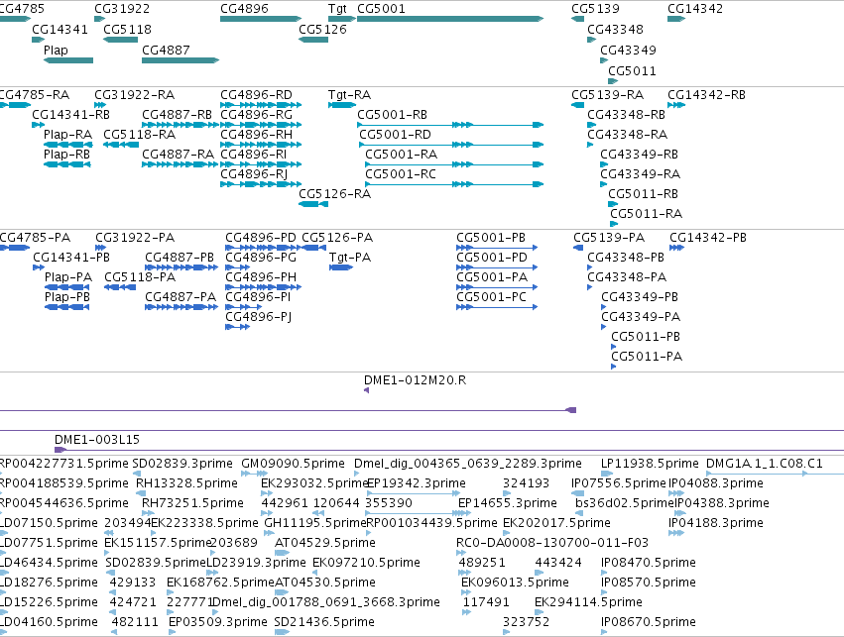Select the CG5011 gene label
Viewport: 844px width, 637px height.
click(x=632, y=71)
